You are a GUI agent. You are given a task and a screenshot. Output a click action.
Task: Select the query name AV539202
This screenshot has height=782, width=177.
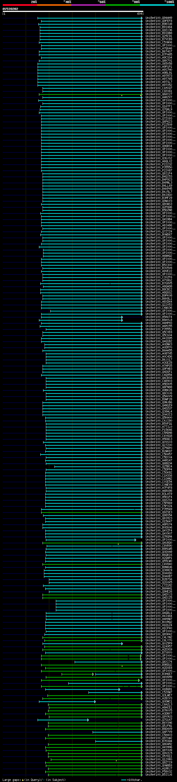pyautogui.click(x=10, y=9)
